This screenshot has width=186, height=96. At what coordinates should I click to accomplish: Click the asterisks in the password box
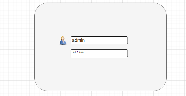point(78,52)
